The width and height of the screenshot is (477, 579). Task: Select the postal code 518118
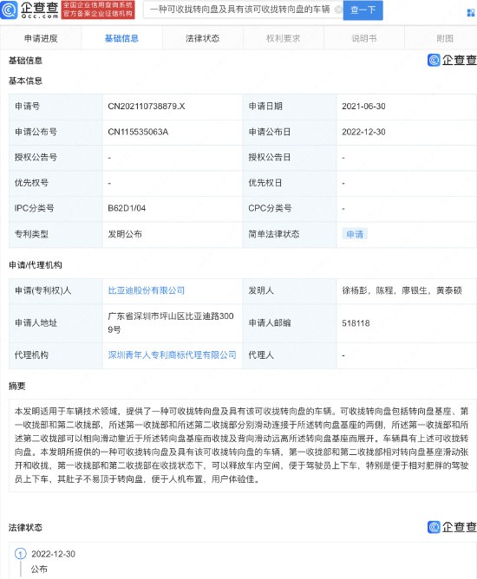(356, 323)
